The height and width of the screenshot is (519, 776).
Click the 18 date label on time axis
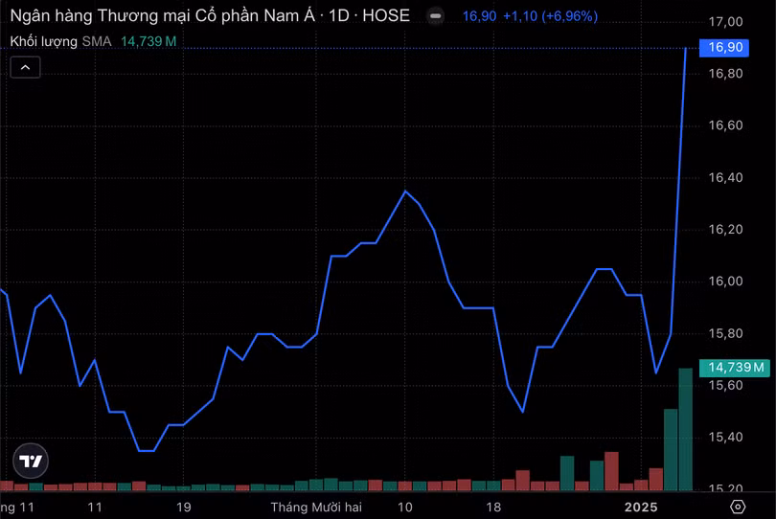click(x=492, y=507)
